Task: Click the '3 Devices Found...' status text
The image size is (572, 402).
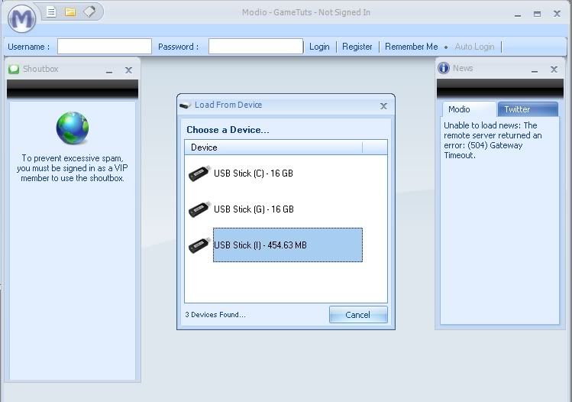Action: (x=215, y=315)
